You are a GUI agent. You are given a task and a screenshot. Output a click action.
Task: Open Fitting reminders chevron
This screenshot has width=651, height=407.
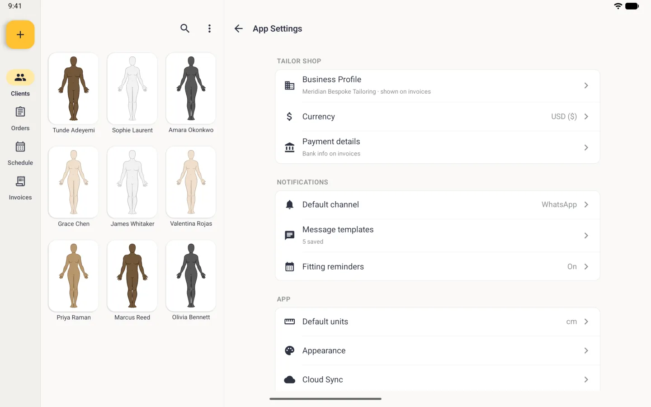(x=586, y=267)
